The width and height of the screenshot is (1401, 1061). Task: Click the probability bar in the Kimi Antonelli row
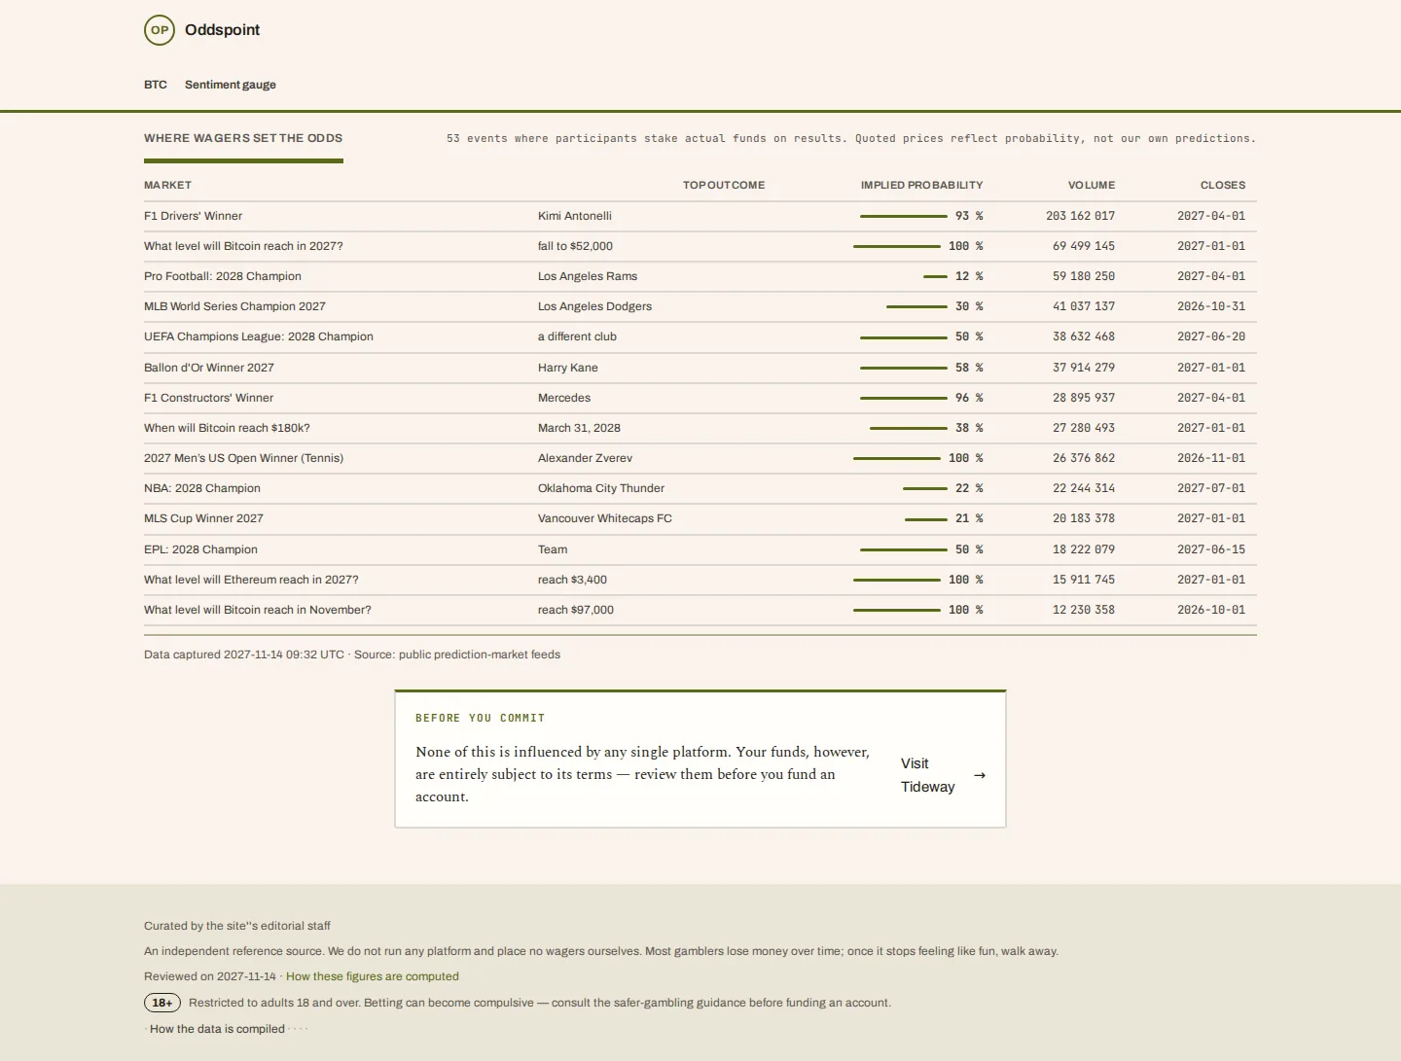click(904, 216)
